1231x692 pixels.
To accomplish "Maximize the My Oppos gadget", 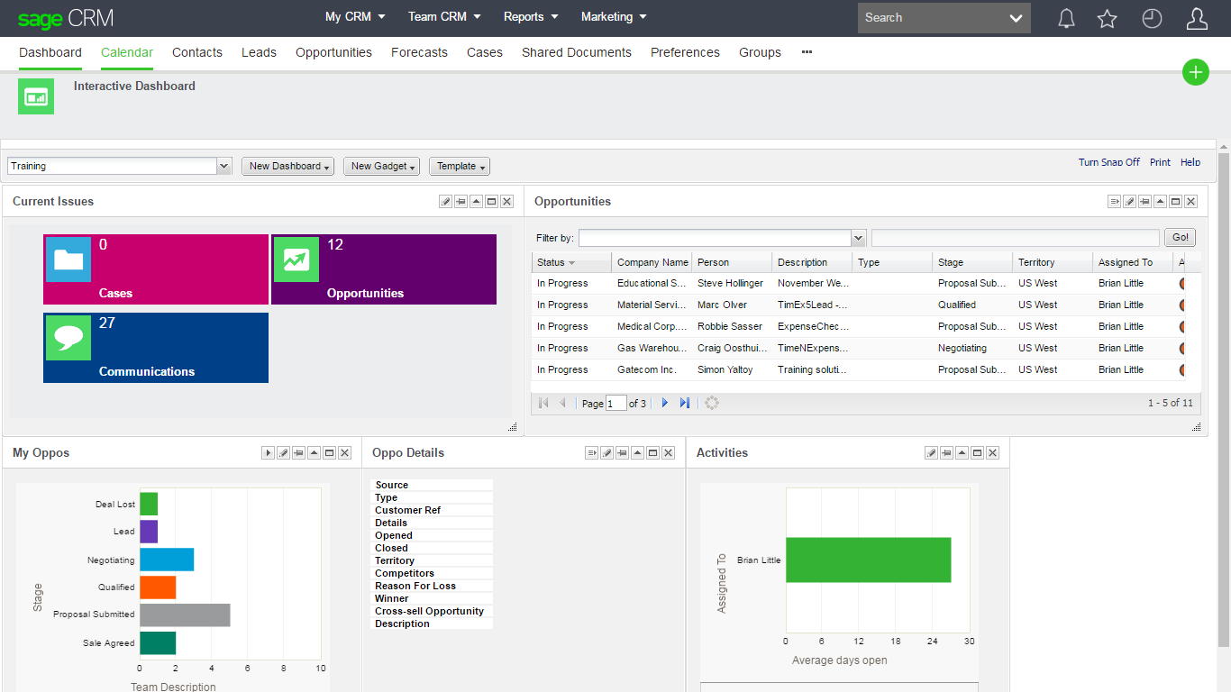I will click(329, 452).
